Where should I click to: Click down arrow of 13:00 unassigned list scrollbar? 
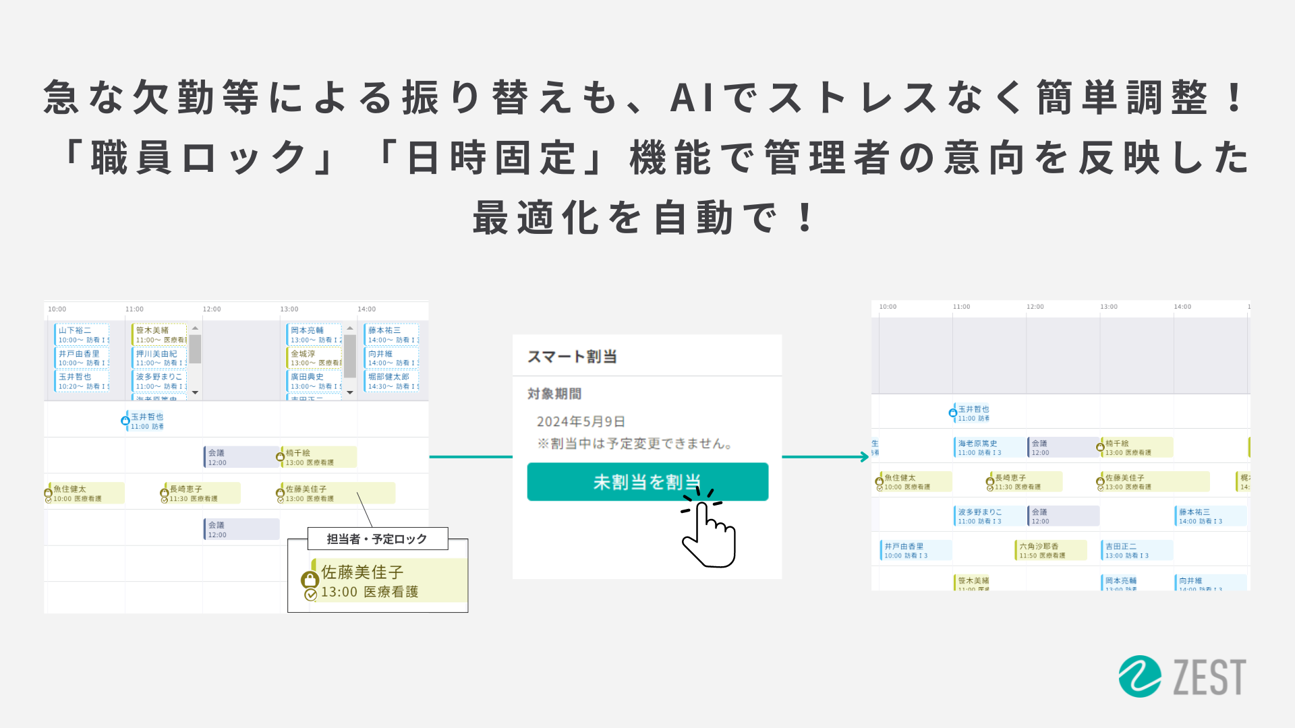(349, 392)
